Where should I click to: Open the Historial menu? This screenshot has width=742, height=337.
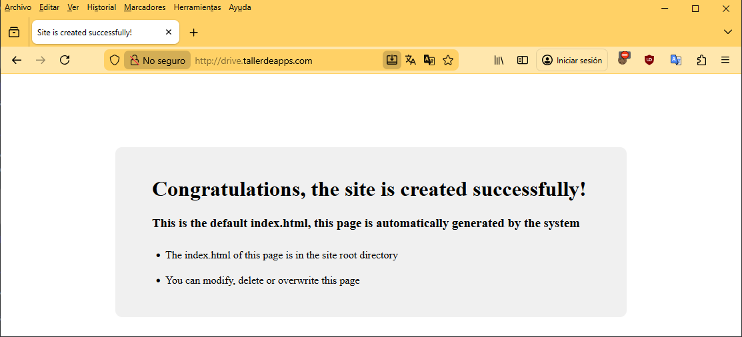[x=101, y=7]
